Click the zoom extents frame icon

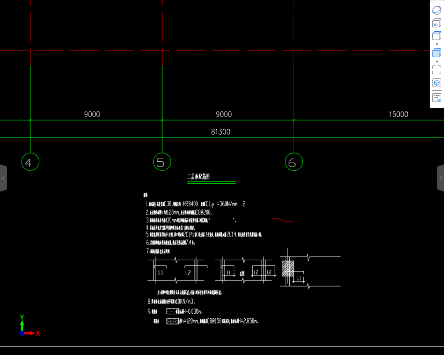(x=437, y=70)
